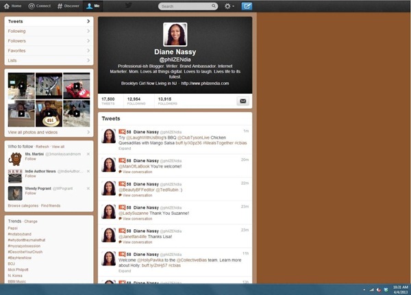The image size is (411, 295).
Task: Click @TedRubin mention
Action: [x=167, y=190]
